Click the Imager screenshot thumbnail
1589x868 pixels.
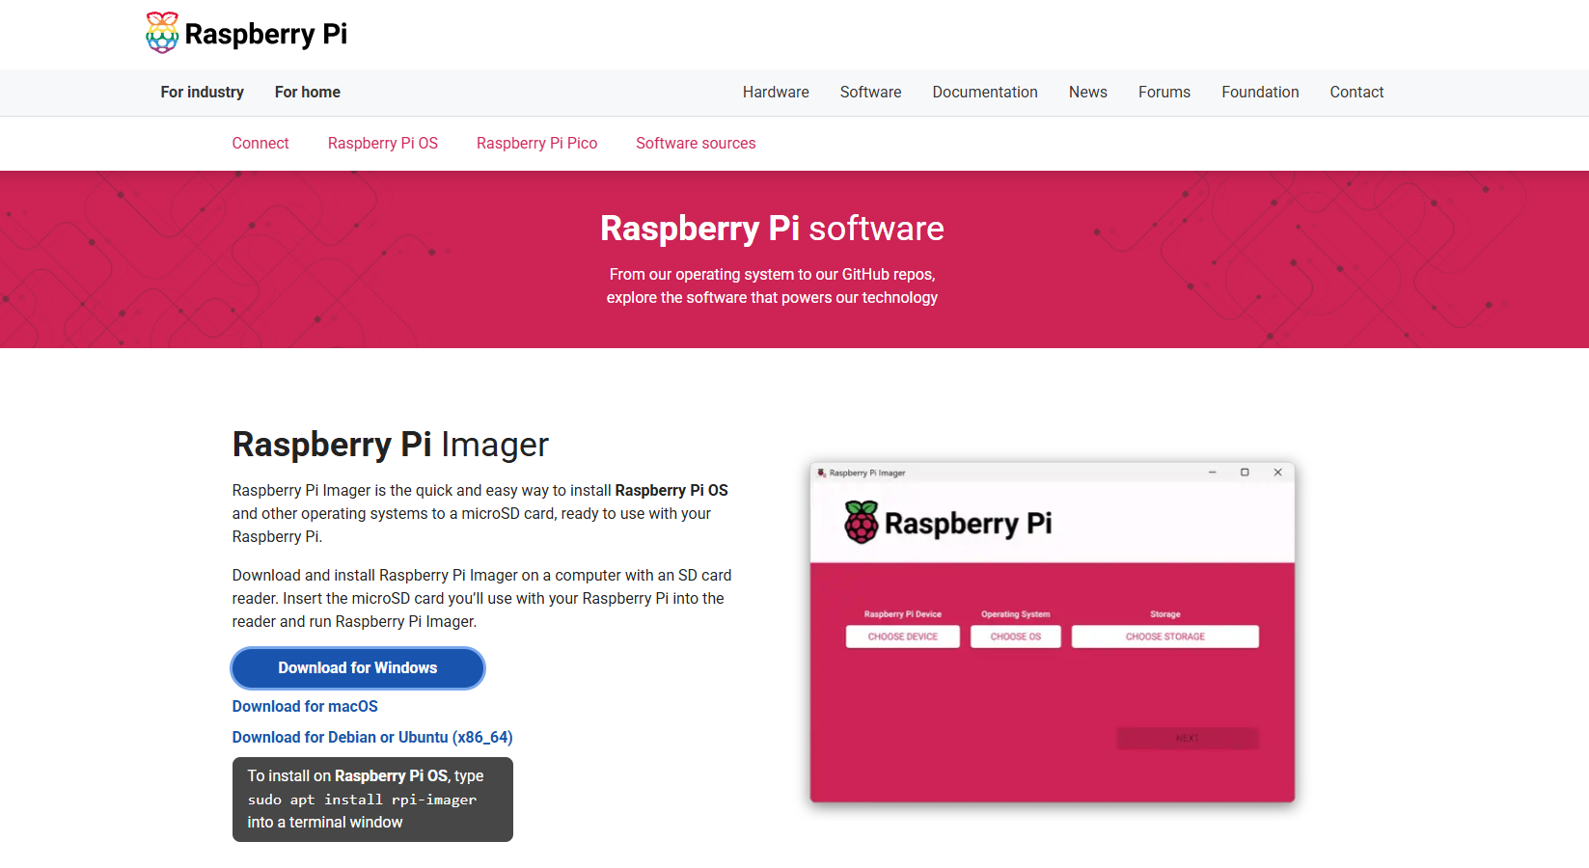[x=1053, y=633]
